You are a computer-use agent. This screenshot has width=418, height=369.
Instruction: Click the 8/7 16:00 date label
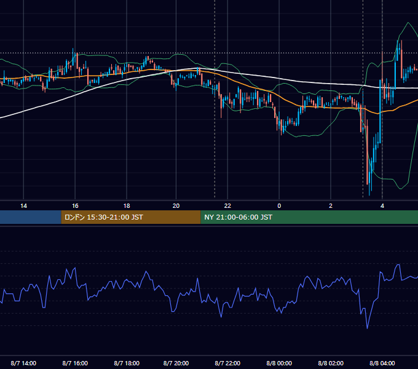point(75,363)
